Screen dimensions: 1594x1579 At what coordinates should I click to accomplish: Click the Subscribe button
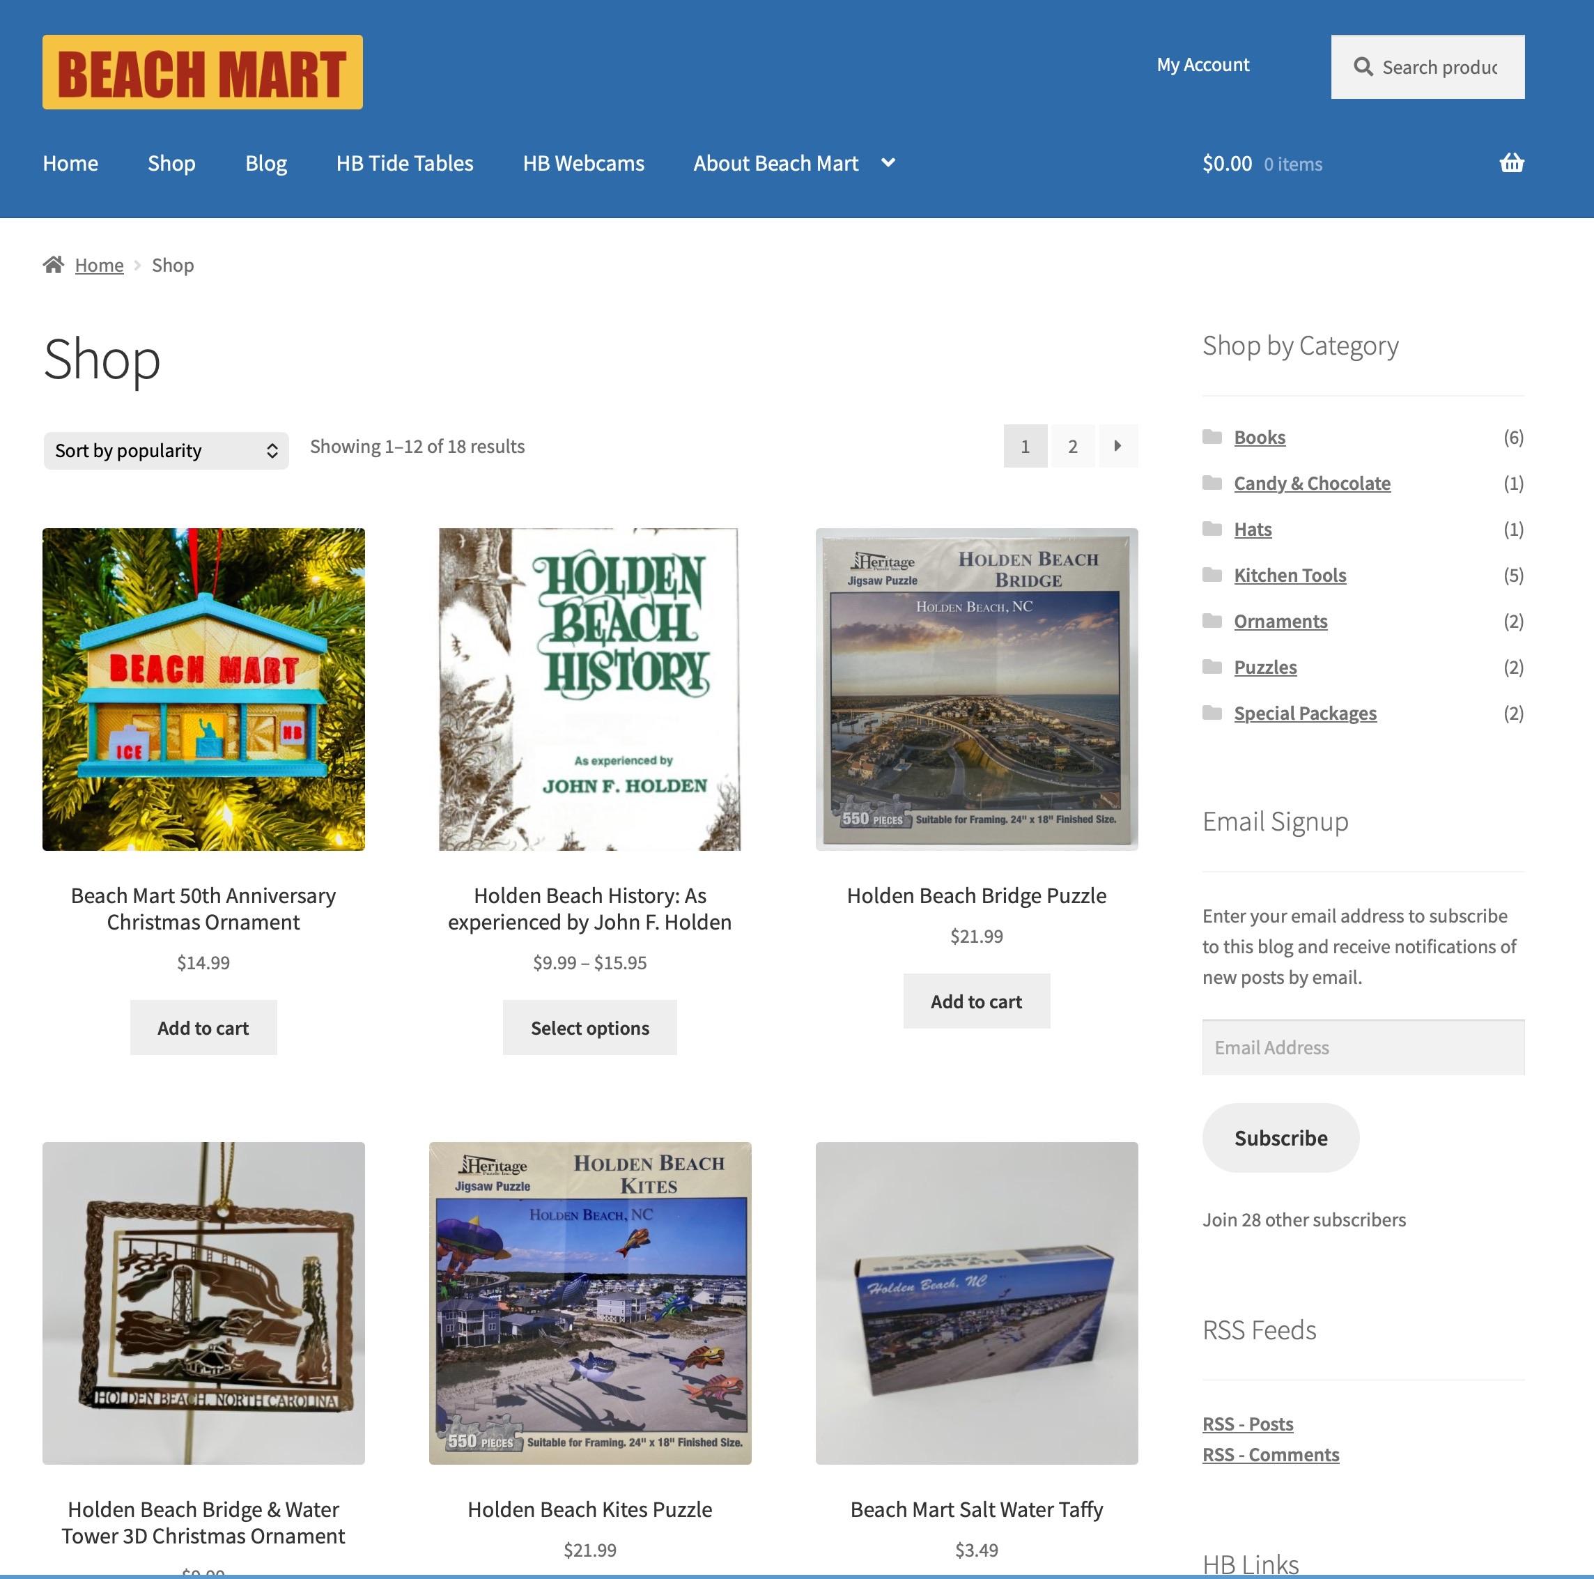point(1280,1137)
